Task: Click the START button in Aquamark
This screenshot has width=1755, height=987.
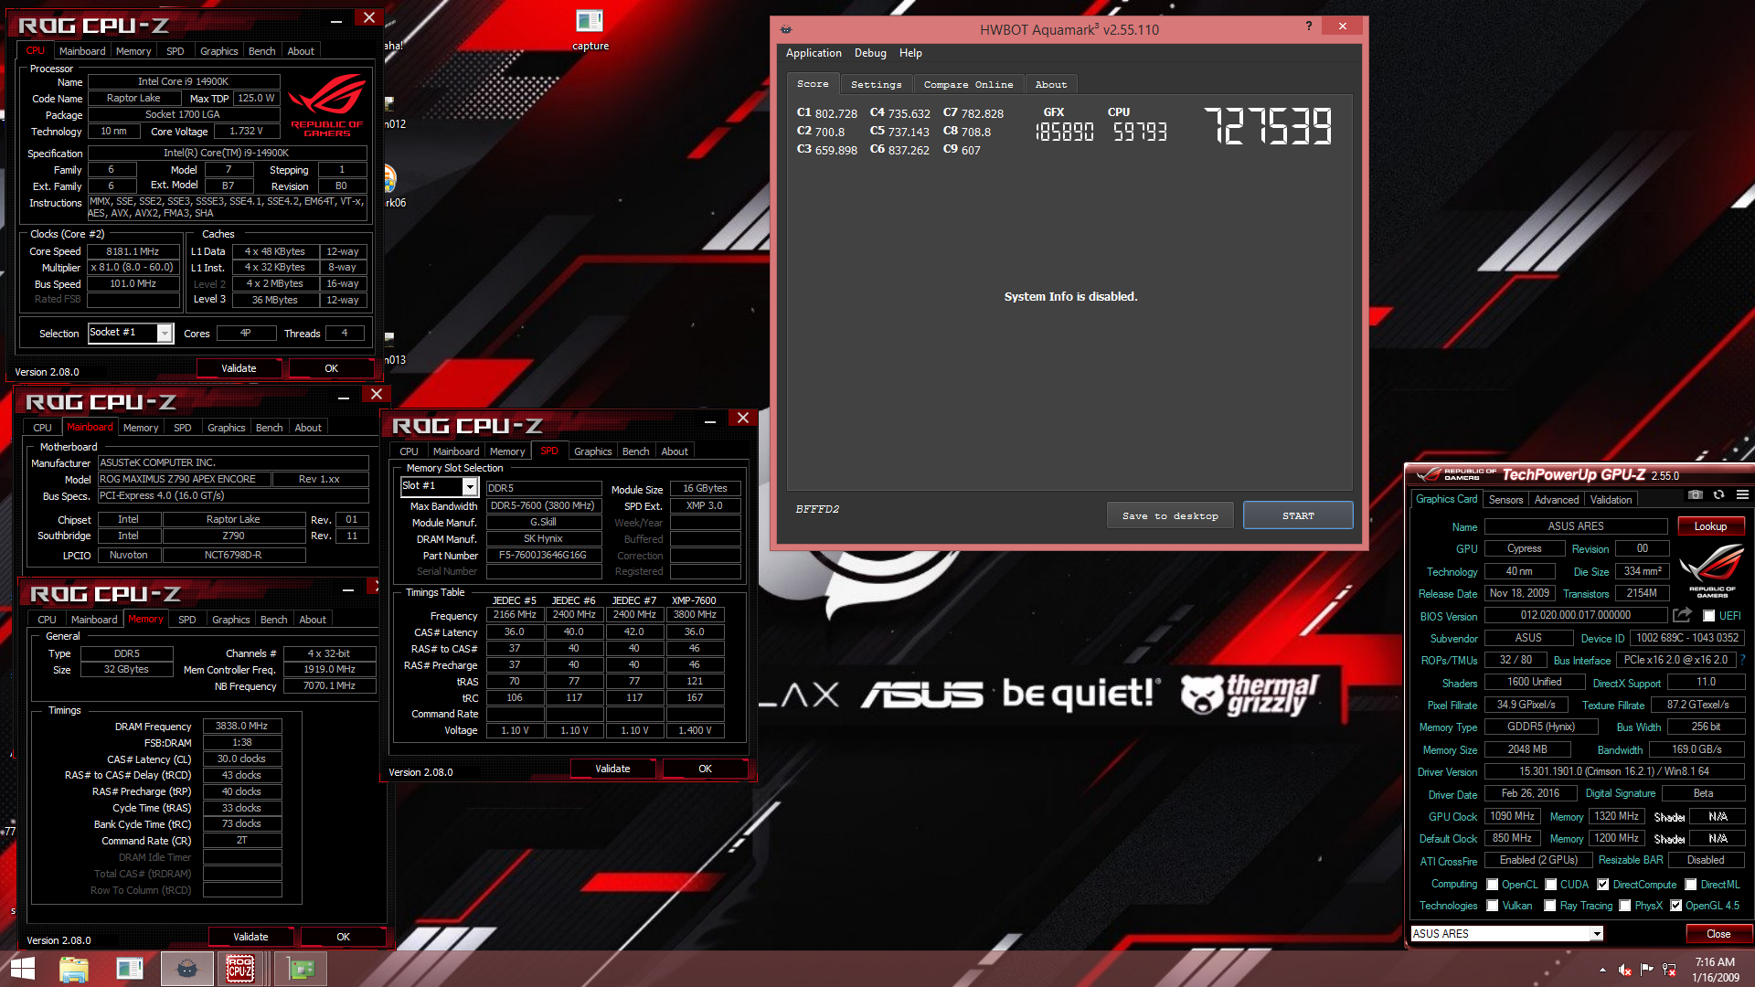Action: 1298,515
